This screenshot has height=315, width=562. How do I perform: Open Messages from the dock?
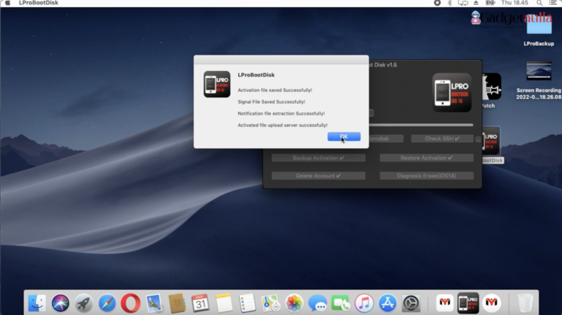click(x=318, y=303)
